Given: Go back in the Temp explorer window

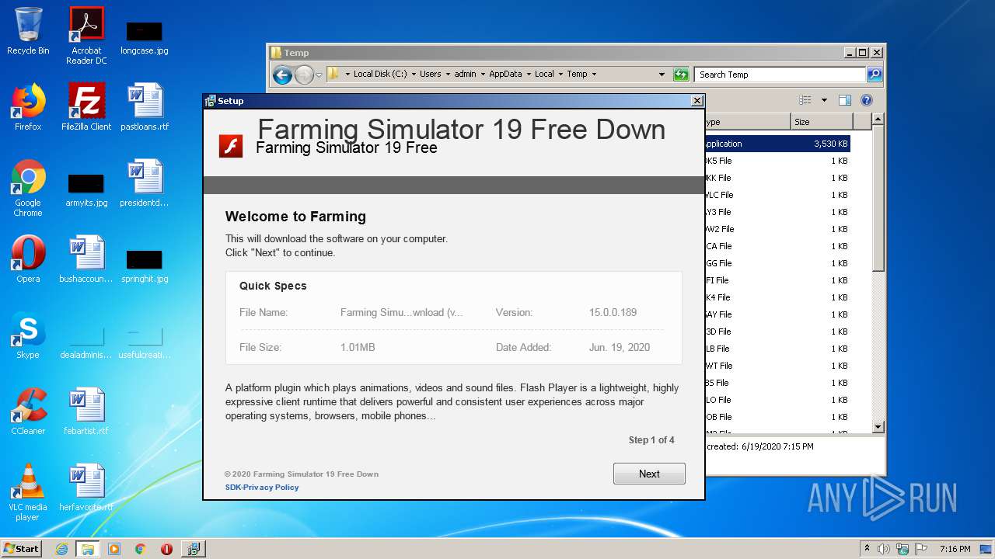Looking at the screenshot, I should click(283, 75).
